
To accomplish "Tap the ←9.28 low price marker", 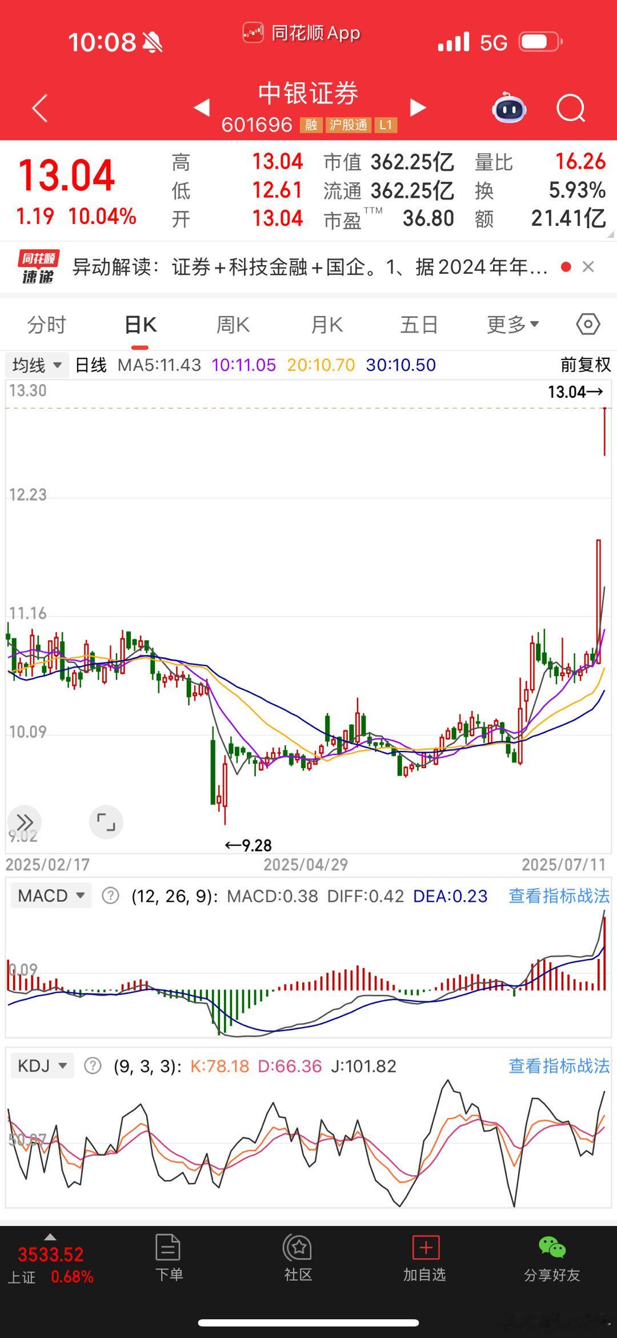I will tap(249, 845).
